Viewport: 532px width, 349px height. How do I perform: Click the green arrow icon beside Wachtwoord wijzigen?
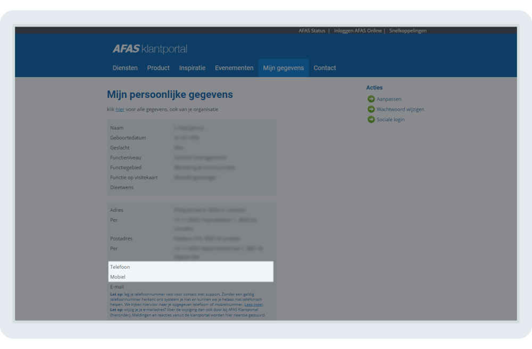click(371, 109)
